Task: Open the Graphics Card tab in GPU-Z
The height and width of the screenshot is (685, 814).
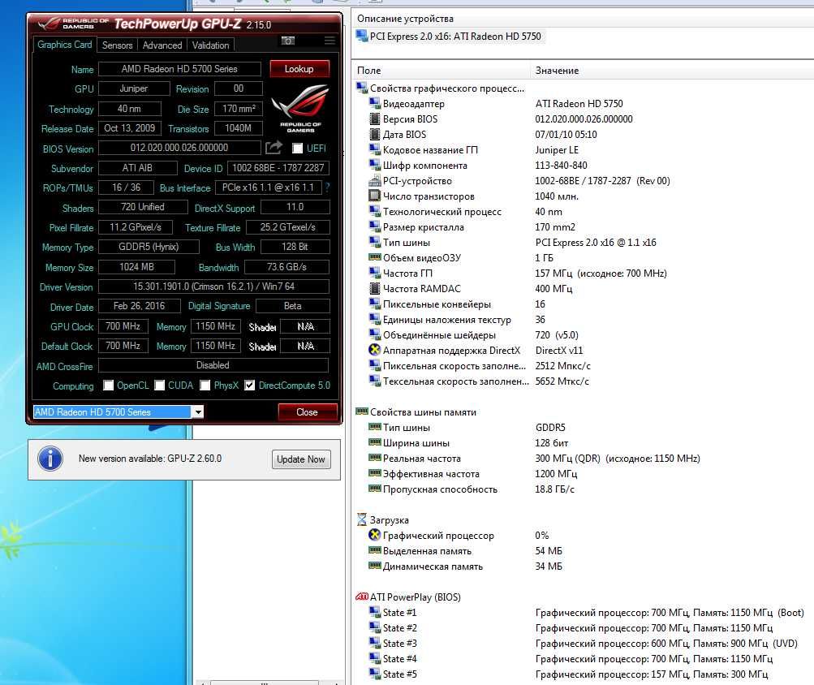Action: [x=64, y=45]
